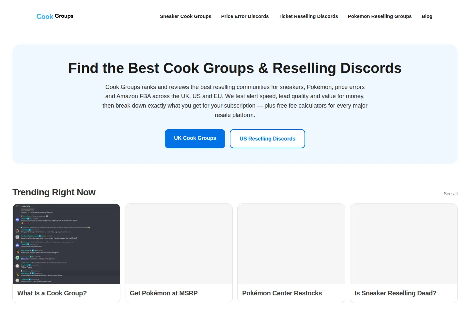Open the Discord chat screenshot thumbnail
Image resolution: width=470 pixels, height=326 pixels.
[66, 244]
